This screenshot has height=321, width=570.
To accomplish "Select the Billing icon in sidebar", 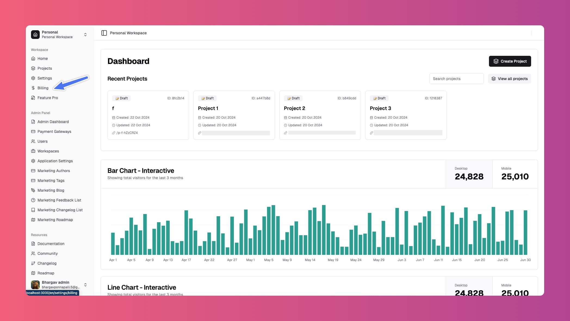I will 33,88.
